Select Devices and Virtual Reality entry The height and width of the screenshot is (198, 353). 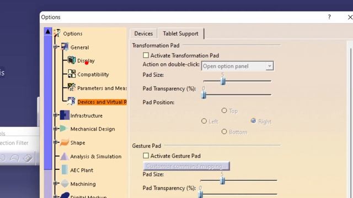pyautogui.click(x=102, y=102)
